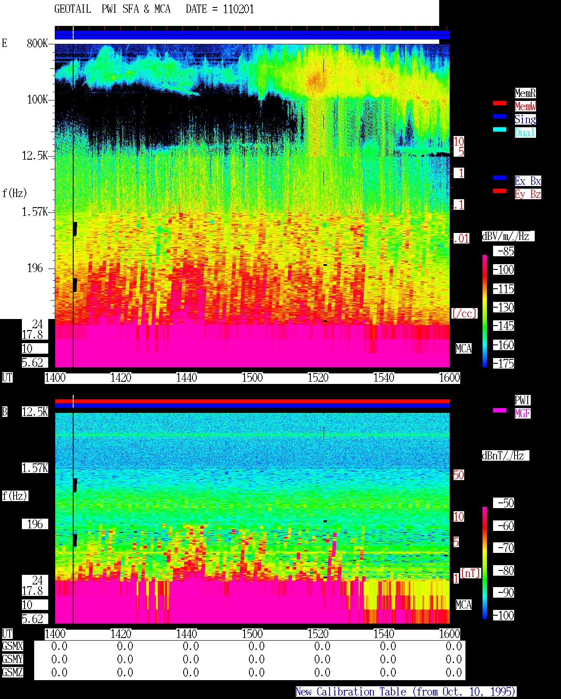Click the red [/cc] density axis label
The width and height of the screenshot is (561, 699).
click(x=464, y=314)
